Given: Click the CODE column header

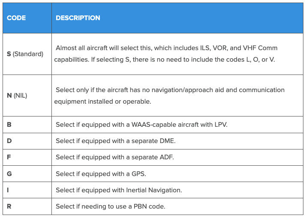Looking at the screenshot, I should [16, 18].
